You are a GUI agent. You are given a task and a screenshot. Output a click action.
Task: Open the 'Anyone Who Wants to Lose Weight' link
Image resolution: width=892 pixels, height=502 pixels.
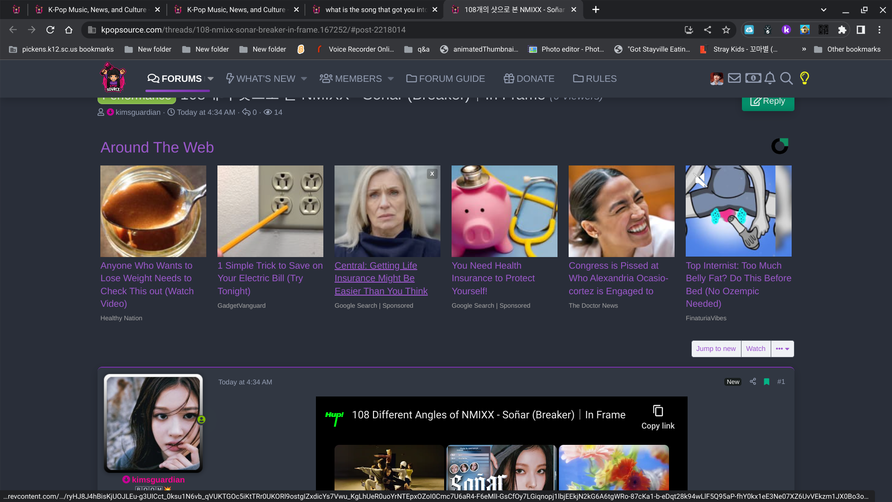click(147, 284)
